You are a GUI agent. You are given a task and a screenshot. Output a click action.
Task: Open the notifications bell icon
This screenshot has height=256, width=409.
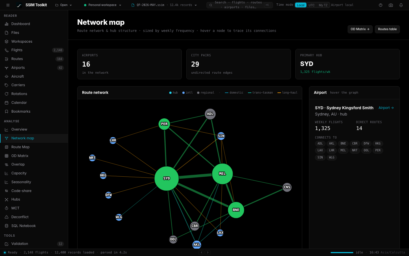coord(401,5)
